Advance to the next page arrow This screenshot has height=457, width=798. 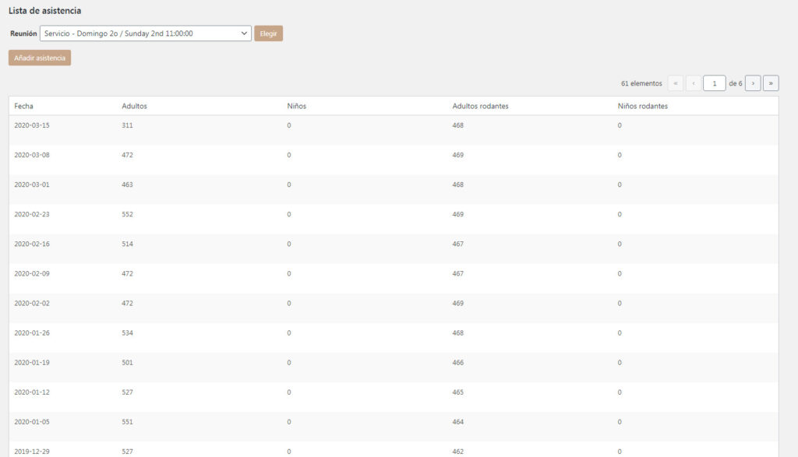click(753, 83)
